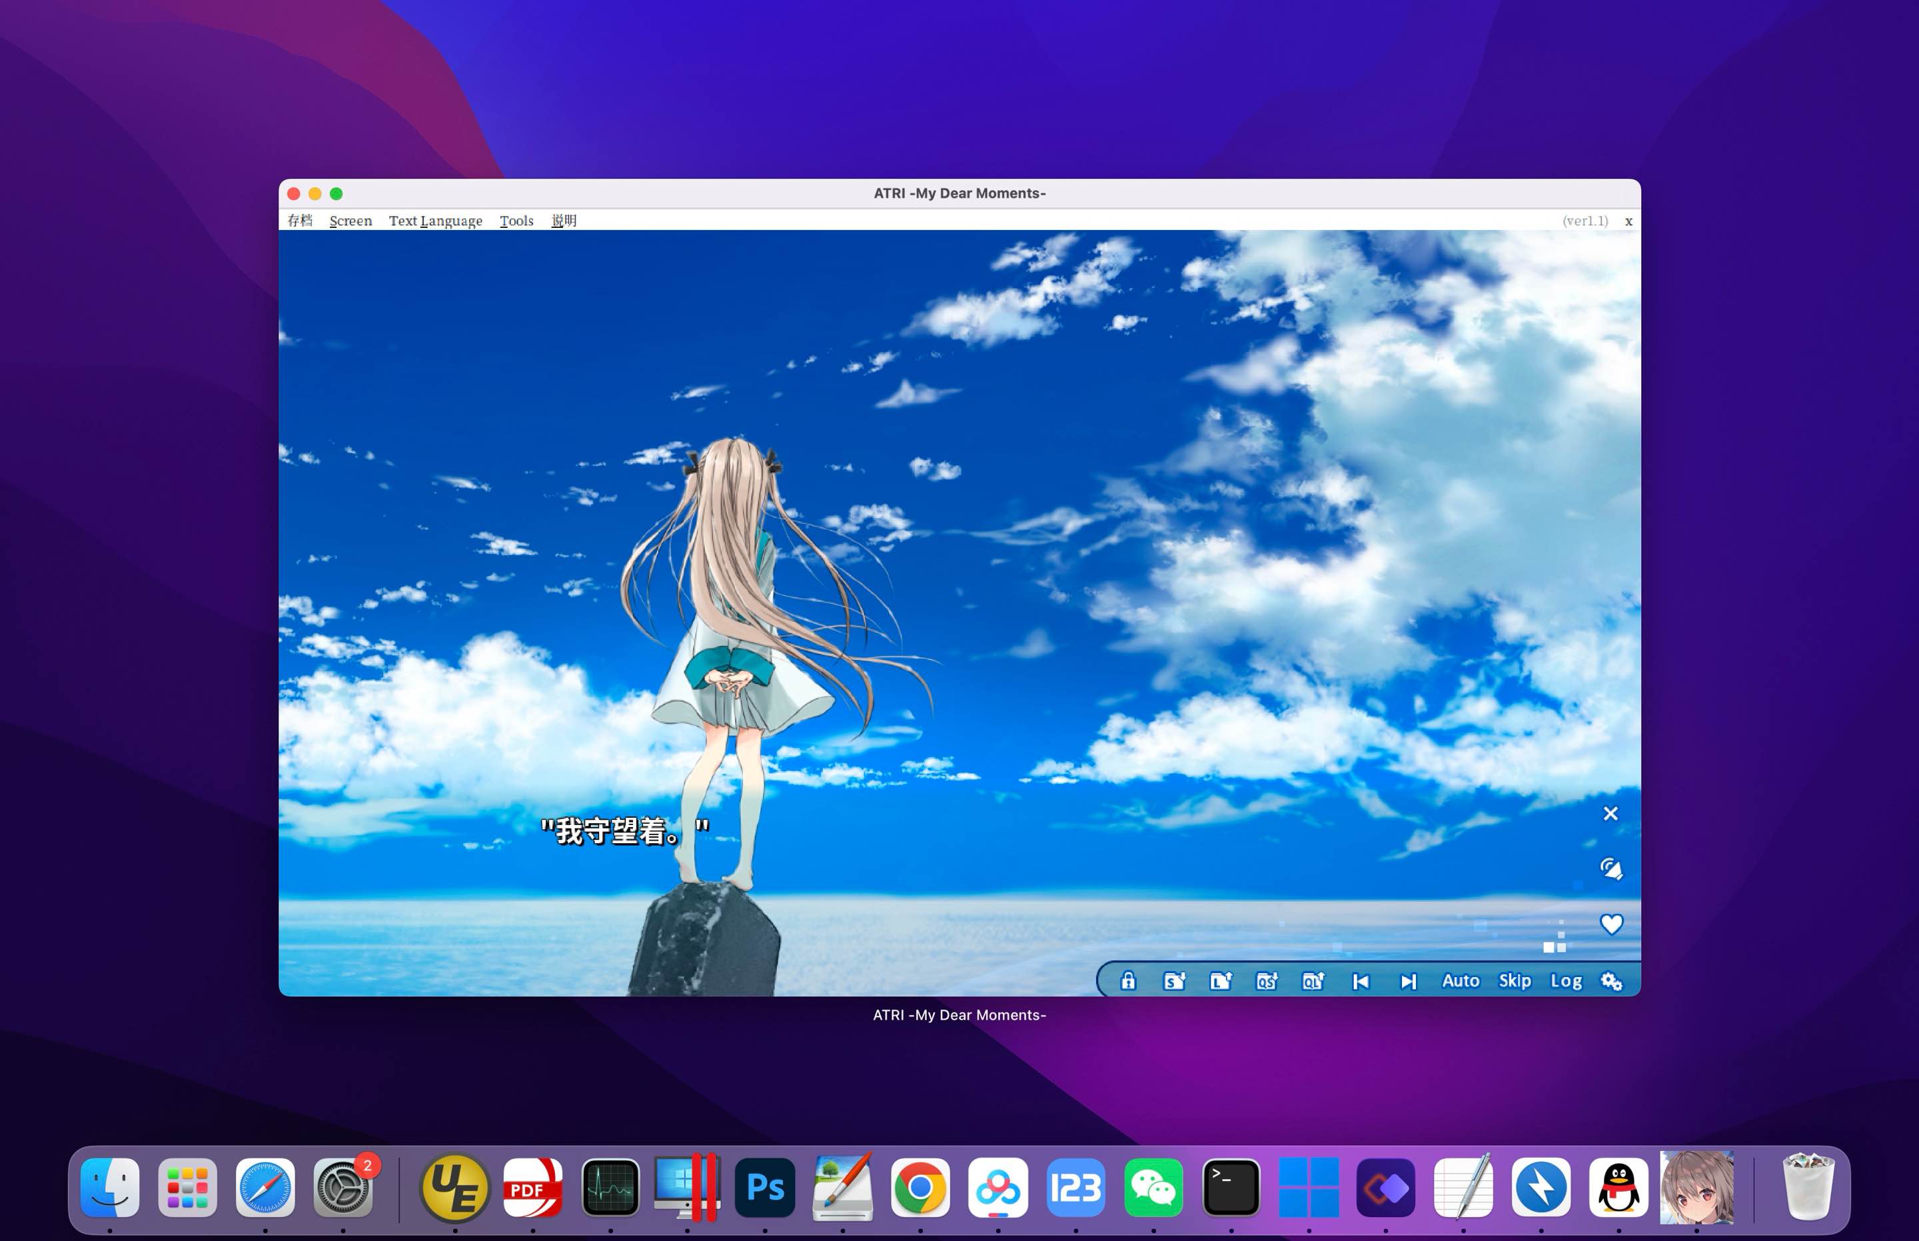Open the paintbrush image editor in Dock
This screenshot has width=1919, height=1241.
click(x=843, y=1187)
